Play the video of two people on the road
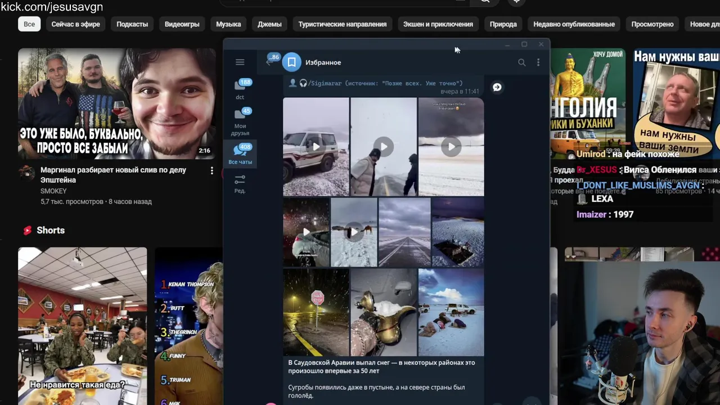 (384, 147)
